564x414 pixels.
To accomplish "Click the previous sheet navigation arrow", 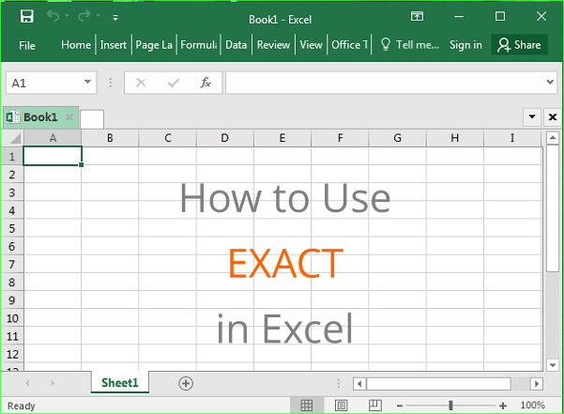I will 27,383.
